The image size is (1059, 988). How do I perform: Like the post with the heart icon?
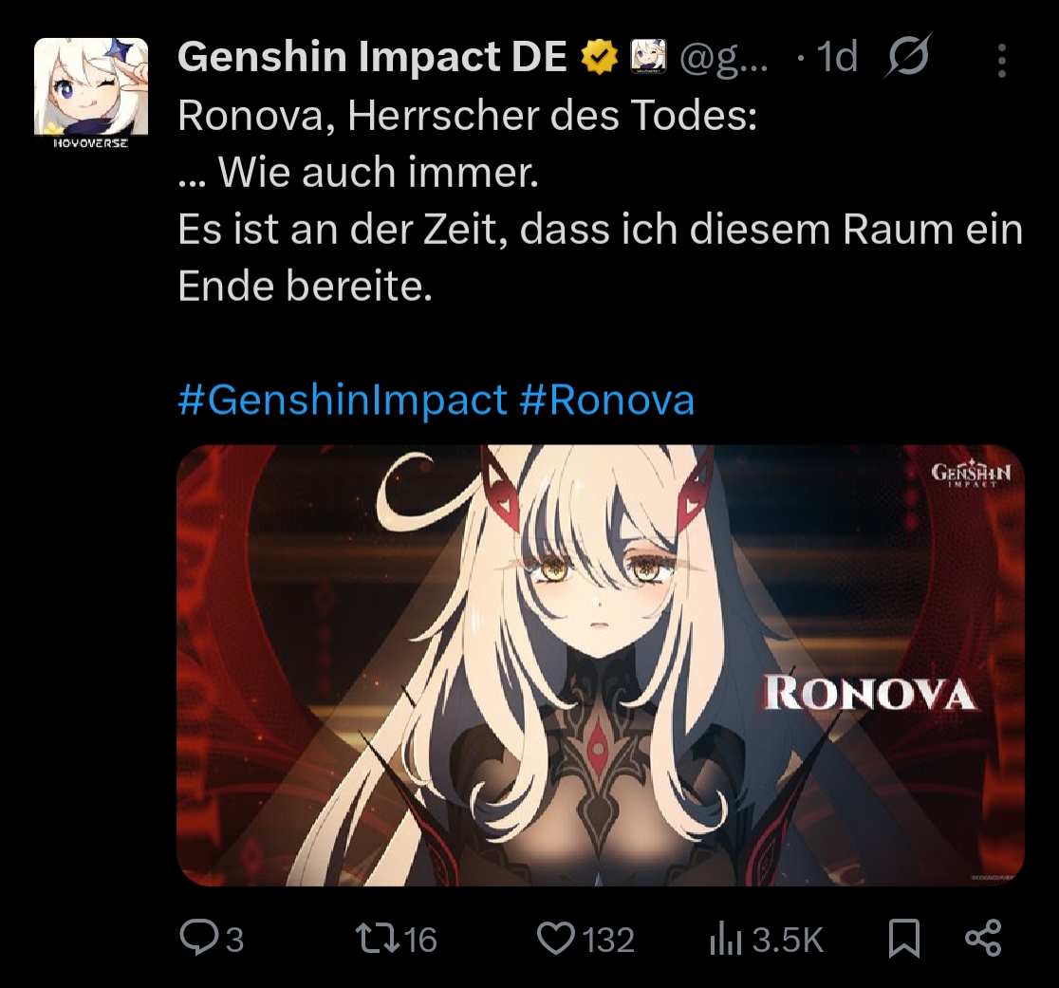555,939
